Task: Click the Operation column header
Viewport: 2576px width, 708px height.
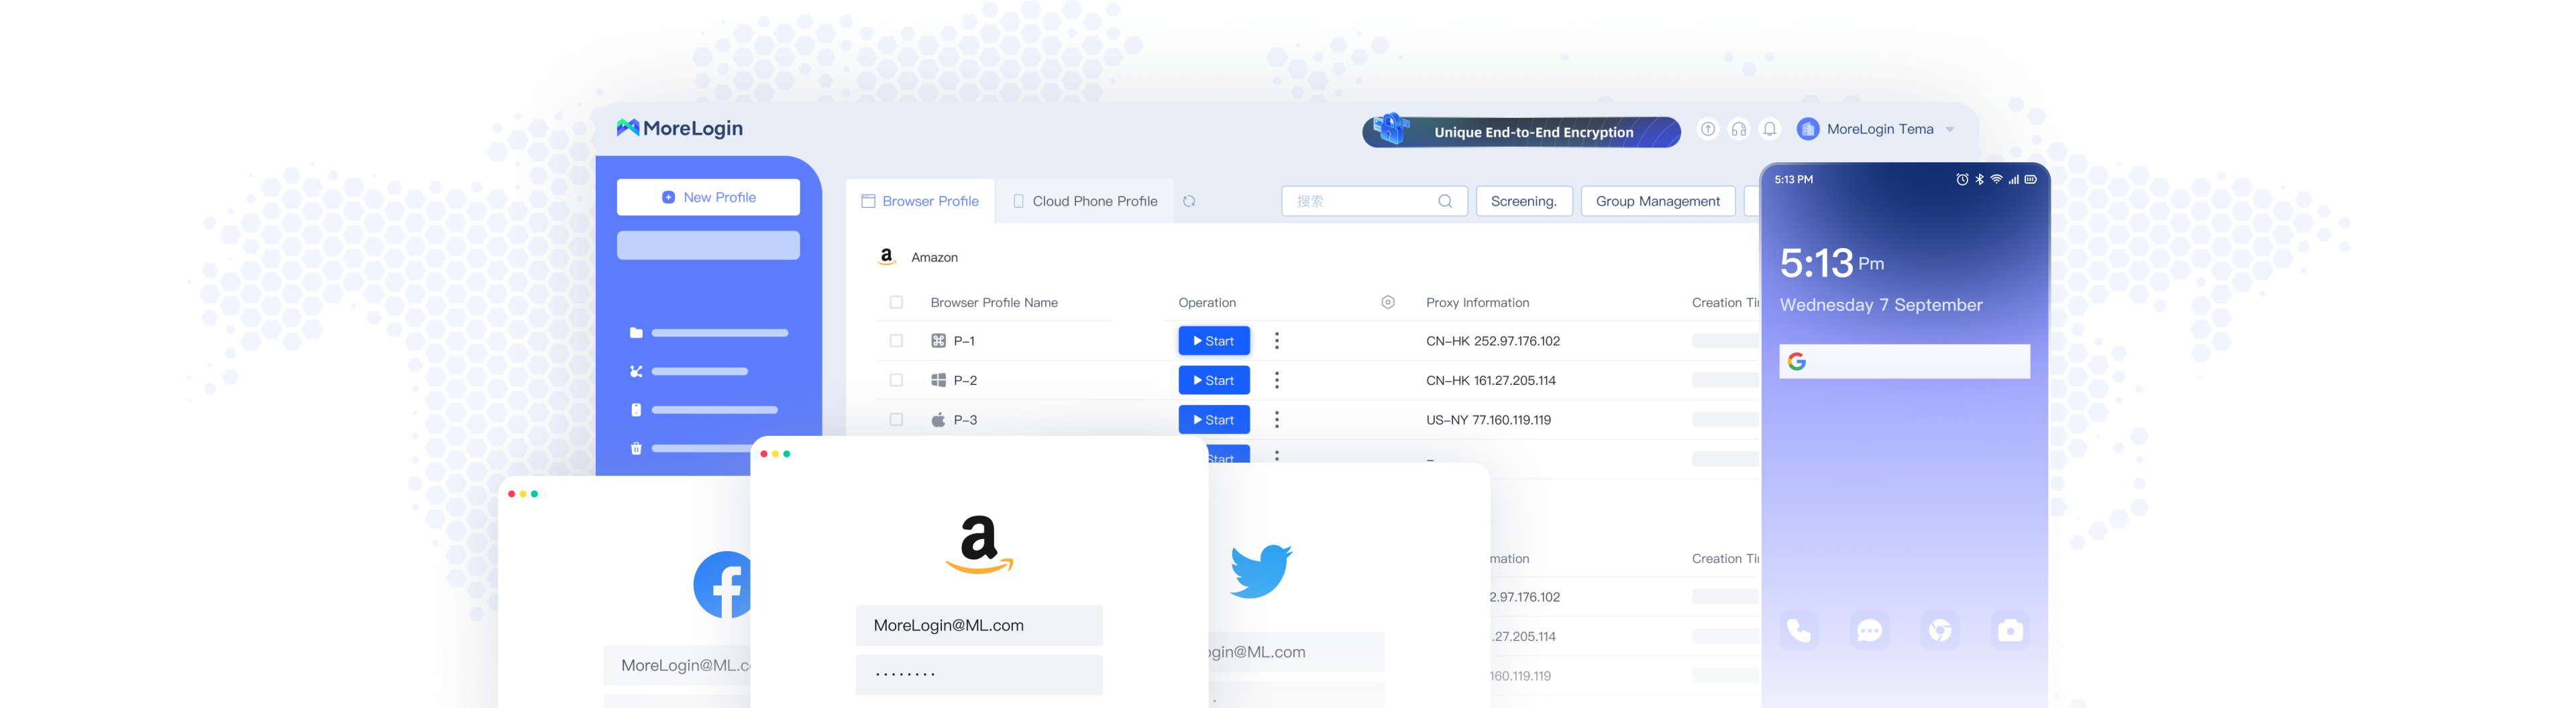Action: [1206, 302]
